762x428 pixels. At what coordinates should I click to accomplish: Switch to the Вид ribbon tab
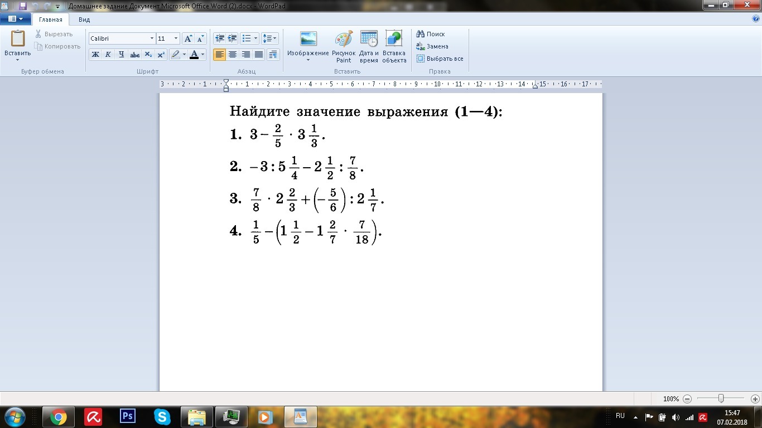84,18
